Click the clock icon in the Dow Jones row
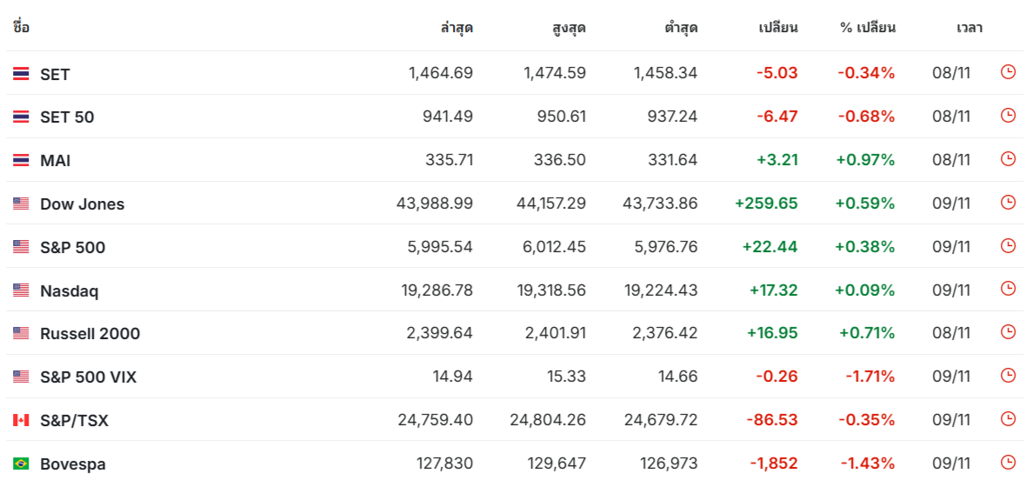 coord(1008,202)
